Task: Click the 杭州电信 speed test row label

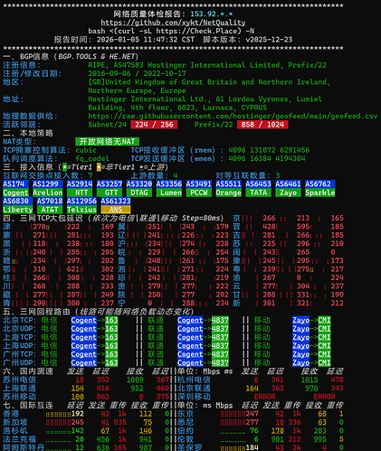Action: coord(194,380)
